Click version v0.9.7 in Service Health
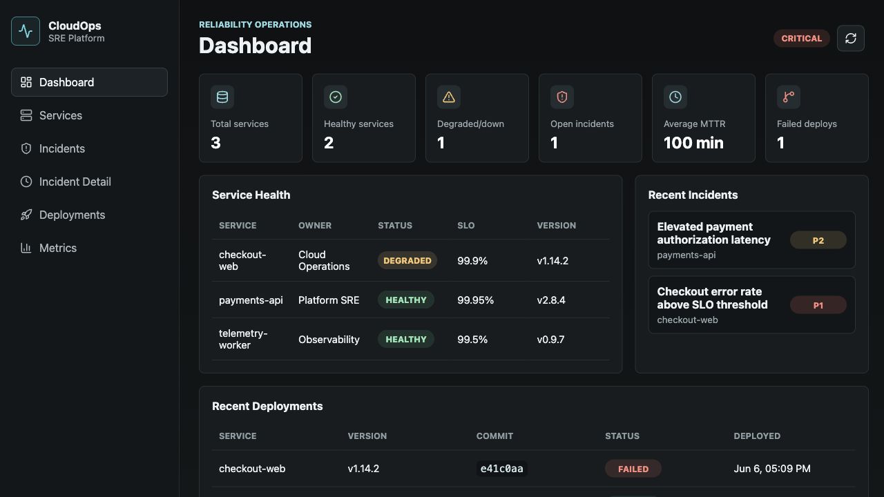The width and height of the screenshot is (884, 497). coord(550,340)
